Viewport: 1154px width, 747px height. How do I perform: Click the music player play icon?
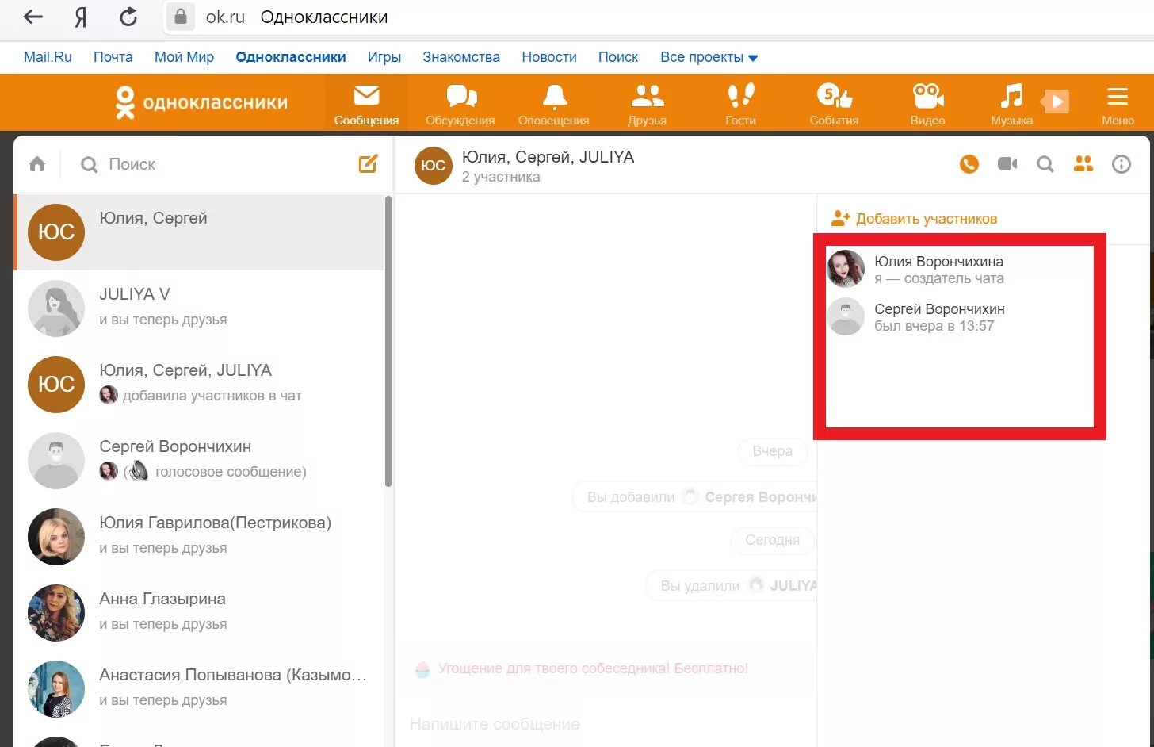tap(1056, 102)
